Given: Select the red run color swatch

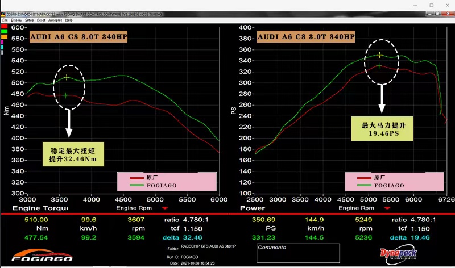Looking at the screenshot, I should coord(4,26).
